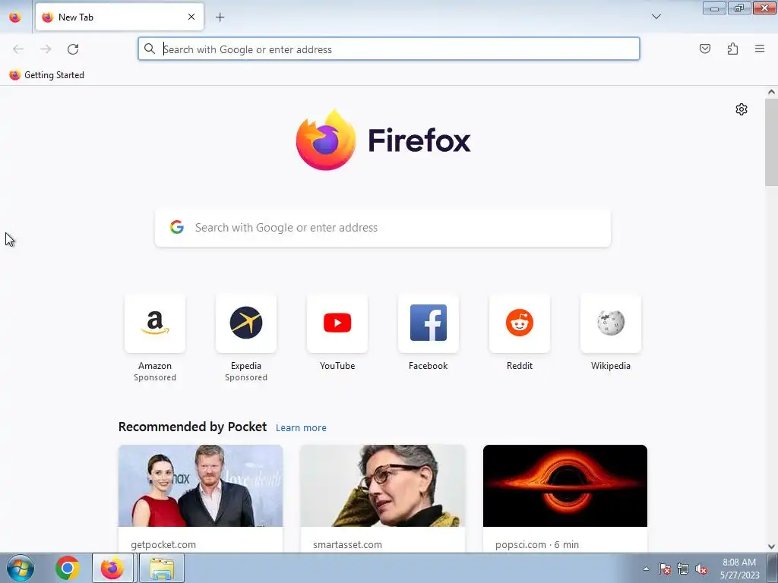Click the muted volume tray icon
The image size is (778, 583).
[x=701, y=569]
